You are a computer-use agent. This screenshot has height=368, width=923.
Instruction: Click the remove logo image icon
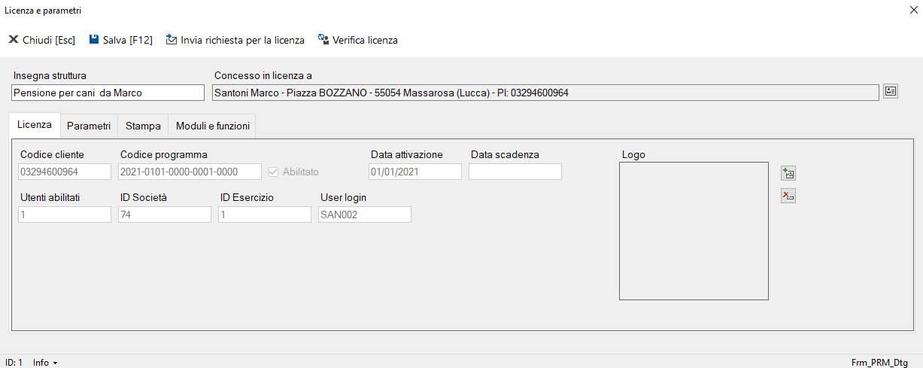click(788, 196)
